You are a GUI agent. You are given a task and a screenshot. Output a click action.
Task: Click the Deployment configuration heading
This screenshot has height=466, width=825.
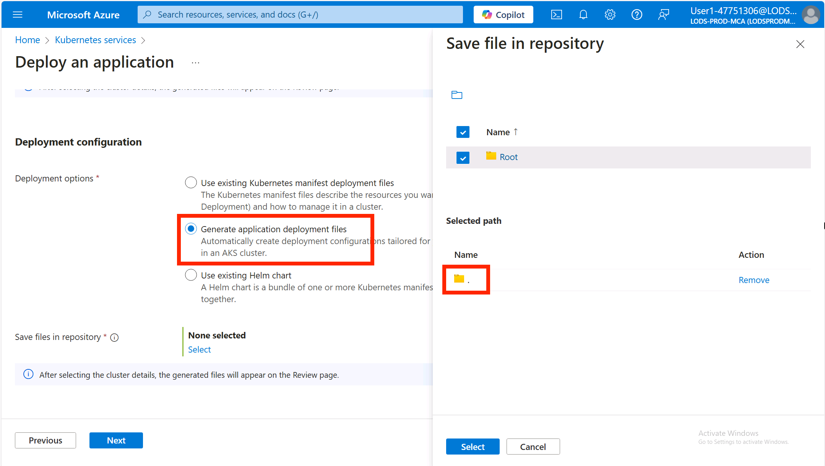point(78,142)
